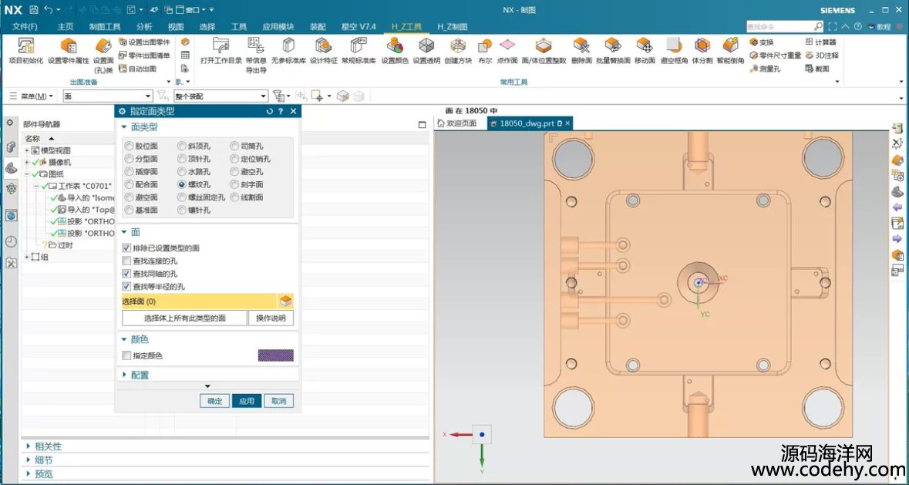The width and height of the screenshot is (909, 485).
Task: Start the 创建方块 block tool
Action: click(458, 50)
